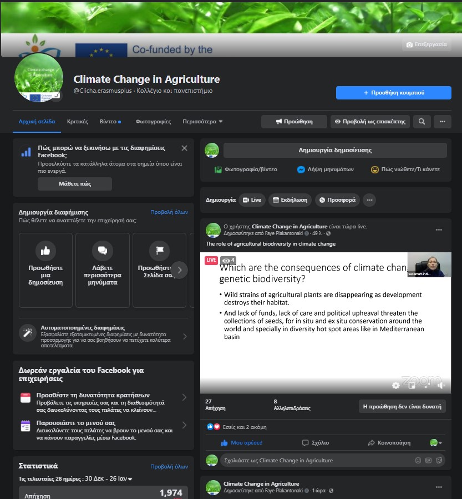
Task: Click the emoji icon in comment box
Action: pos(418,460)
